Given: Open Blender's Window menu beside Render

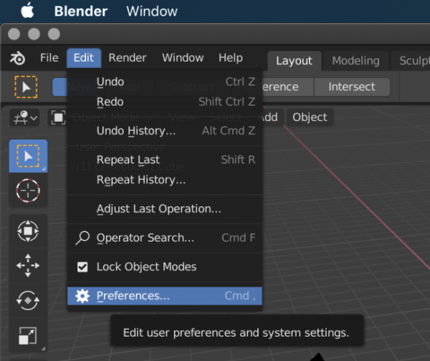Looking at the screenshot, I should pos(183,58).
